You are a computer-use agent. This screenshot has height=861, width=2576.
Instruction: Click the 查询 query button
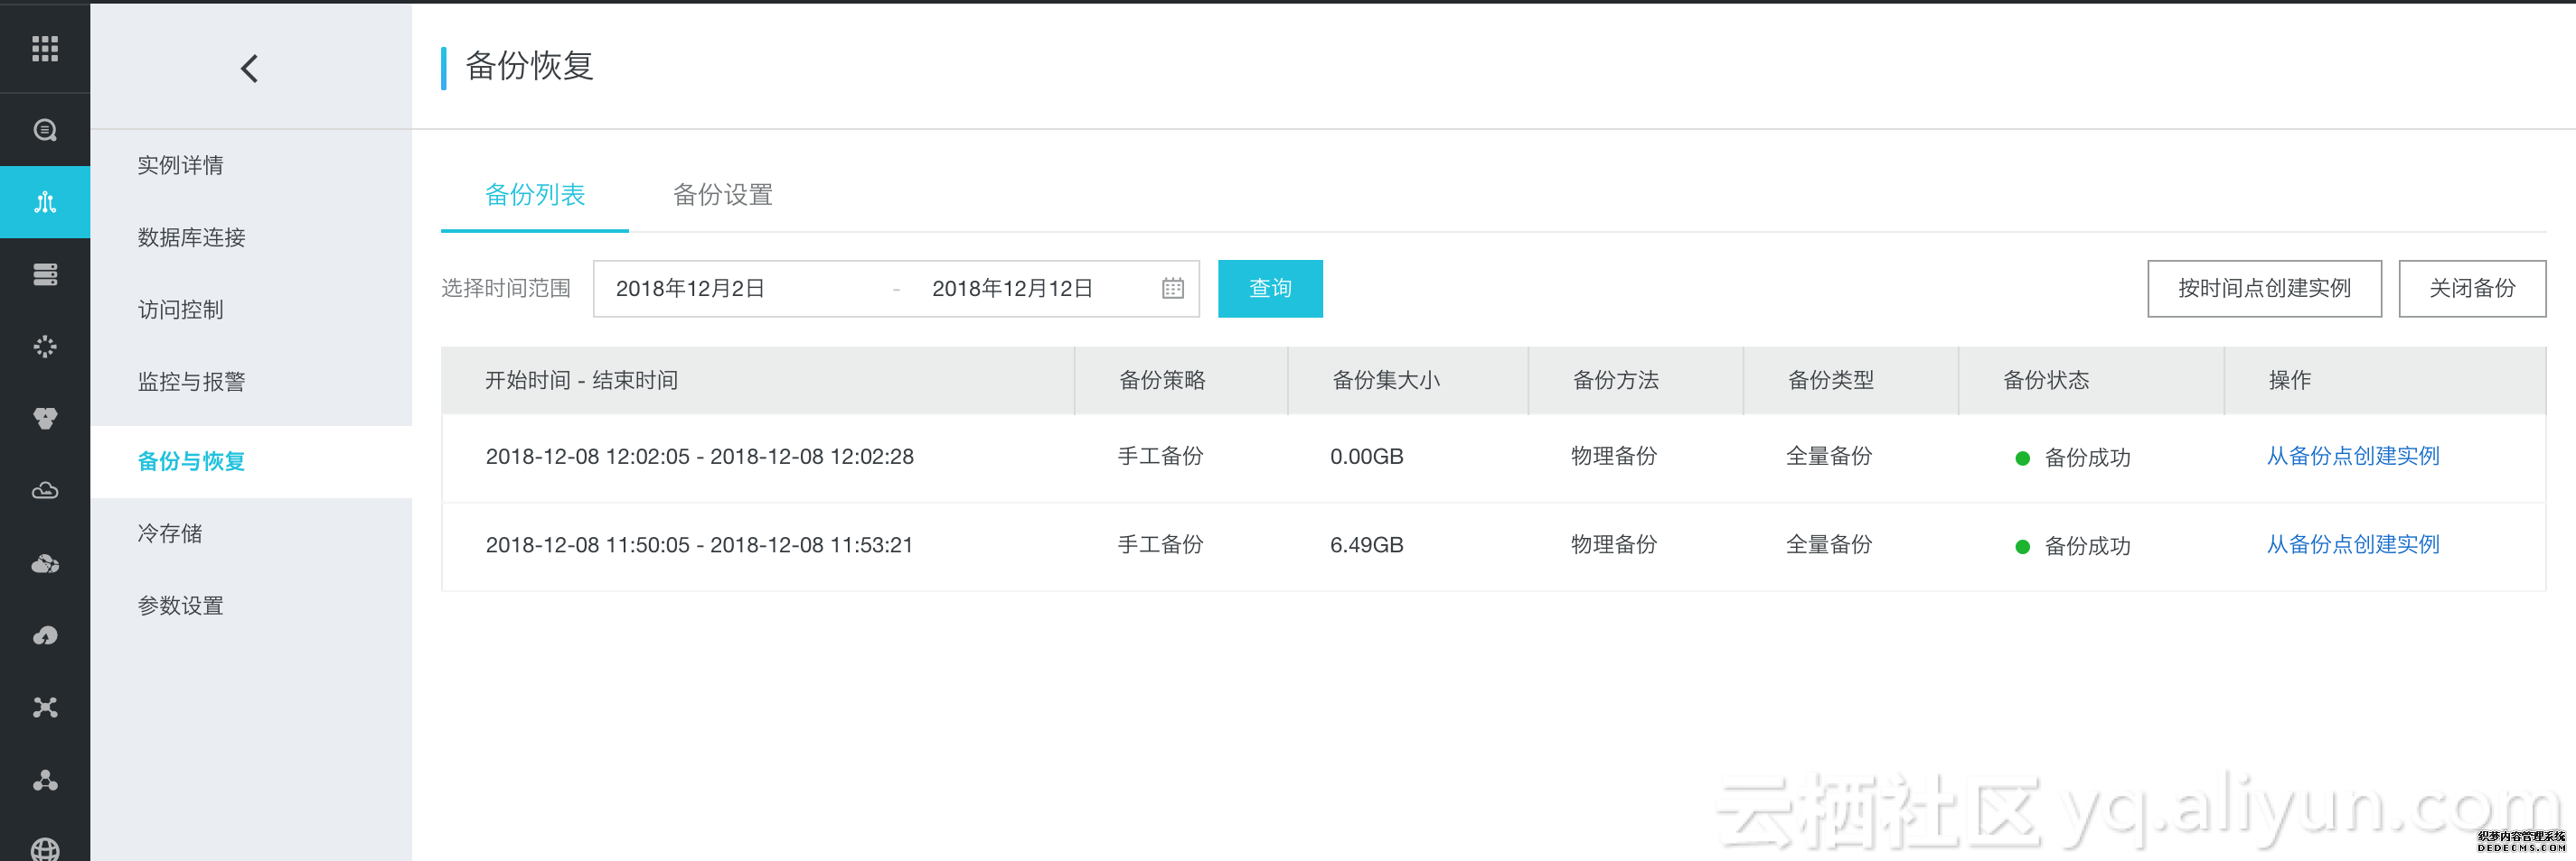[x=1269, y=289]
